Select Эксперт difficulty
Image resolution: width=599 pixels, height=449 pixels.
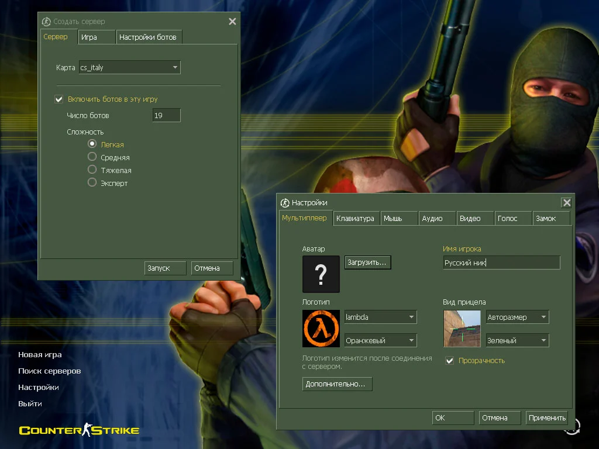92,182
